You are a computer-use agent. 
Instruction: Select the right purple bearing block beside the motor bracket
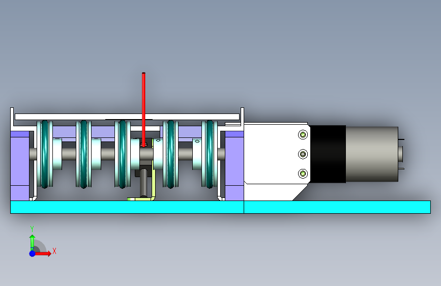tap(234, 166)
